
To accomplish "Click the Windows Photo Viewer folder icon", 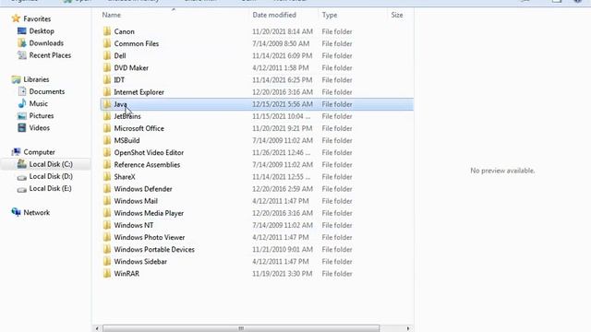I will click(107, 237).
